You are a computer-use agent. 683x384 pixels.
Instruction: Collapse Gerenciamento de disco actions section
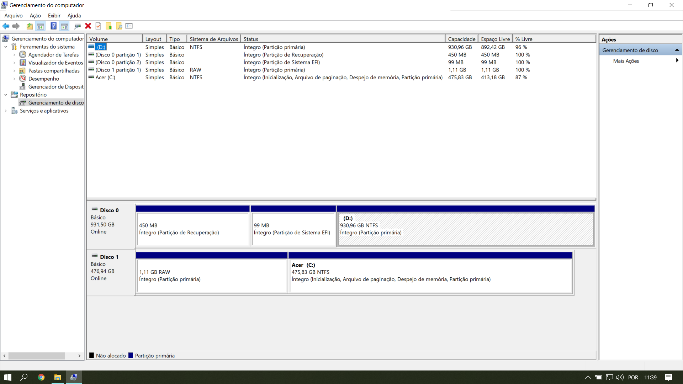click(677, 50)
